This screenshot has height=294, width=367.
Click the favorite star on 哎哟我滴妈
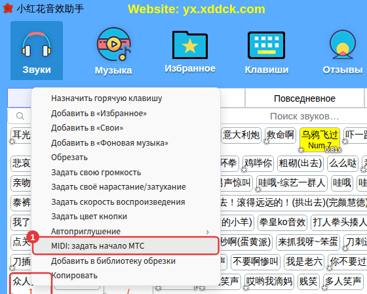click(x=246, y=287)
